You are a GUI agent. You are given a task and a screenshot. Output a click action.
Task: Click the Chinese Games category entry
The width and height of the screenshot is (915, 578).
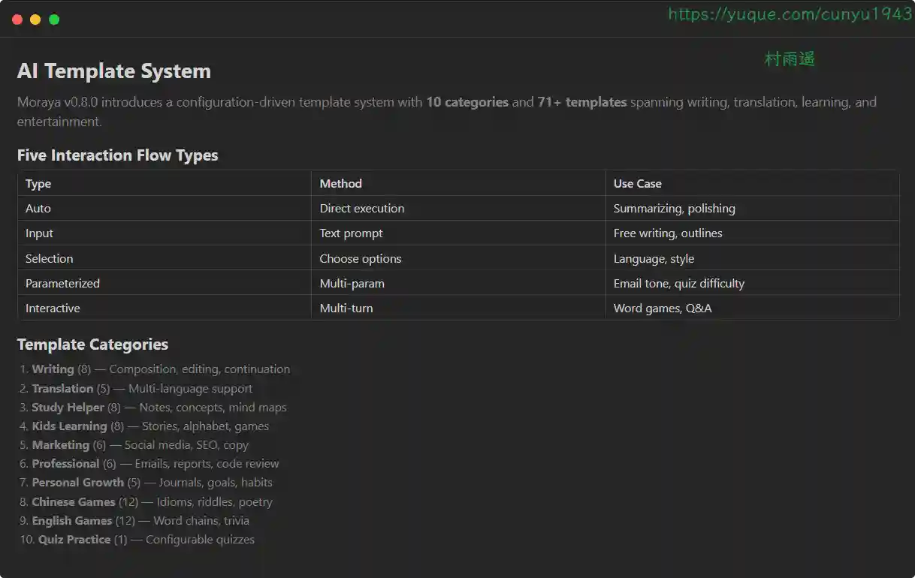74,502
